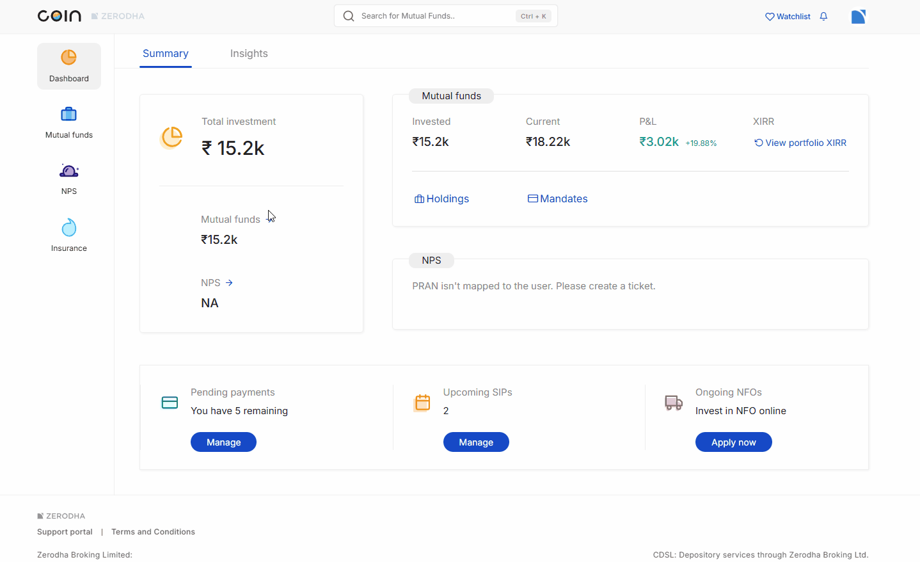Switch to the Insights tab

click(249, 54)
